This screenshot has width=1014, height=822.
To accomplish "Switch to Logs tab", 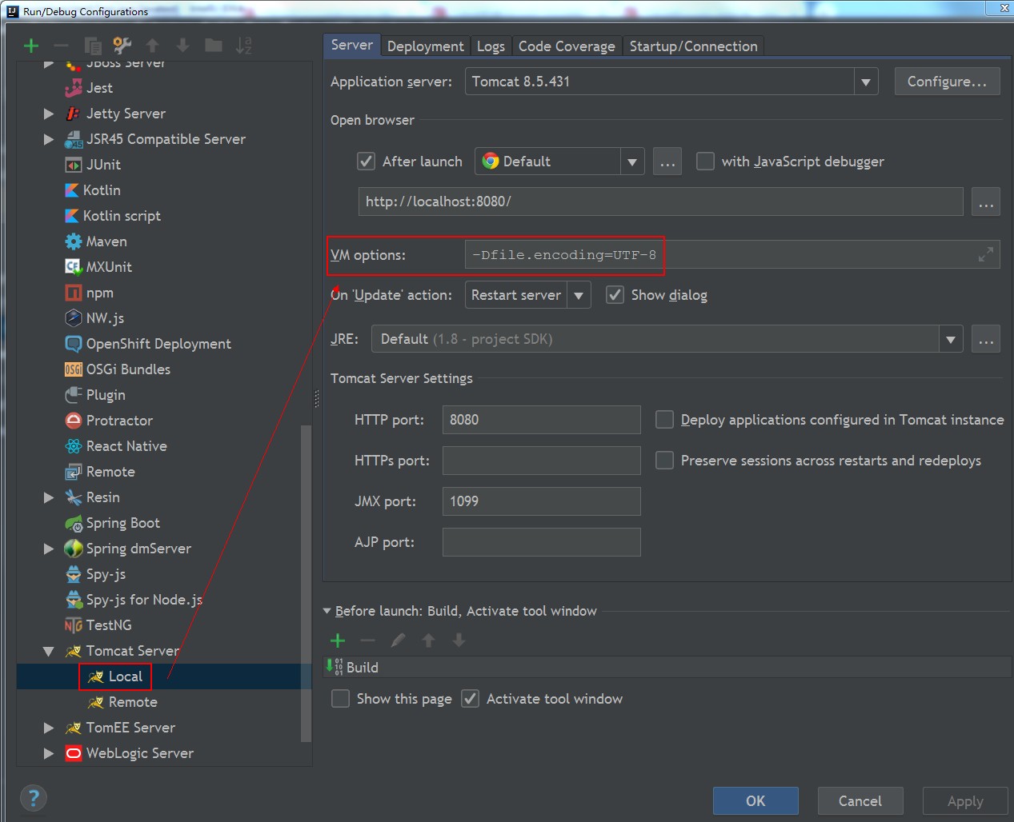I will point(491,46).
